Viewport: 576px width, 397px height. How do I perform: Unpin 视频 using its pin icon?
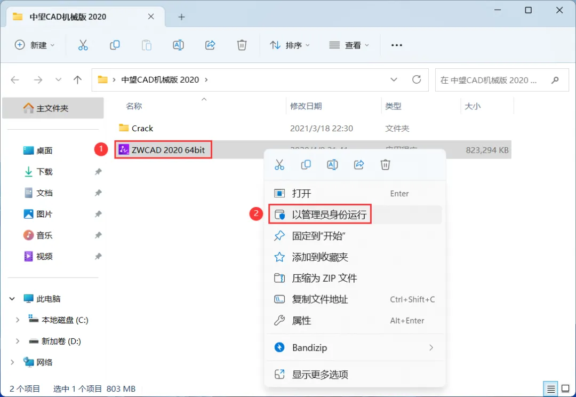(x=98, y=257)
